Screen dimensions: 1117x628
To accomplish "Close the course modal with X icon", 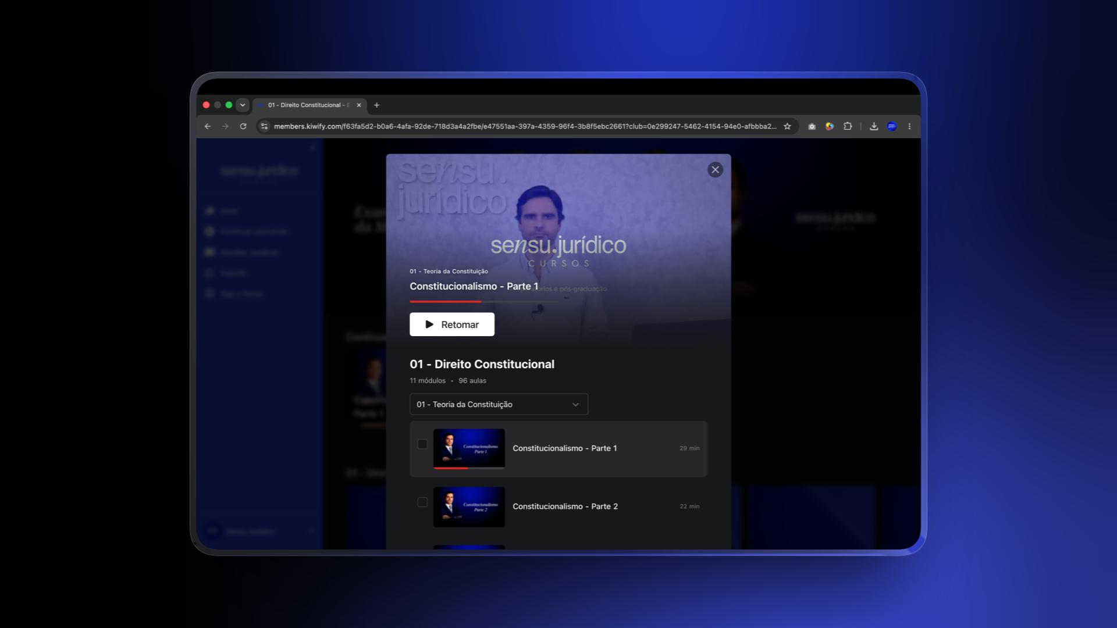I will [x=715, y=170].
